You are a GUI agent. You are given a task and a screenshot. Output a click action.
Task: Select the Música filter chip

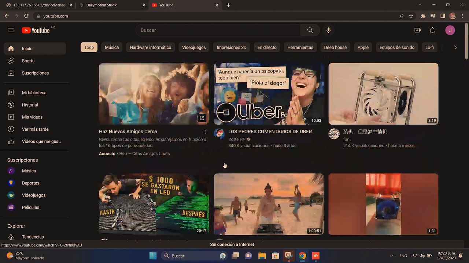click(112, 47)
